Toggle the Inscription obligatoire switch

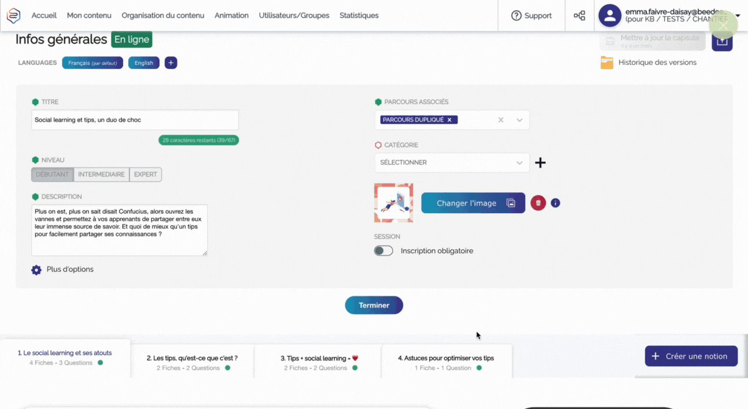(384, 251)
